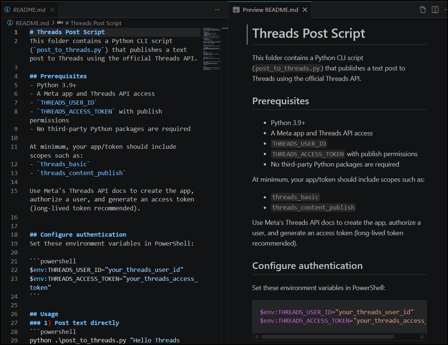Click line number 26 in the editor gutter
Screen dimensions: 448x345
[x=14, y=314]
